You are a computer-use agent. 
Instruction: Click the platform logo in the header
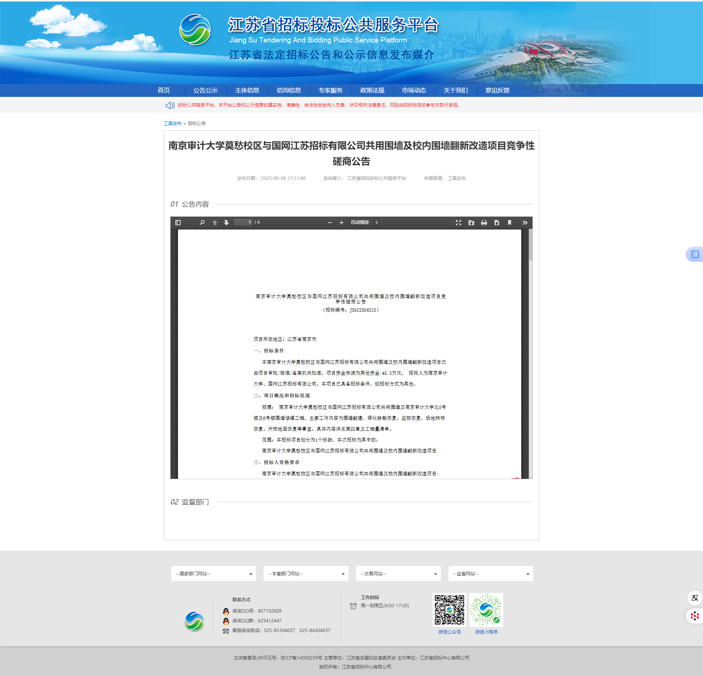(195, 30)
